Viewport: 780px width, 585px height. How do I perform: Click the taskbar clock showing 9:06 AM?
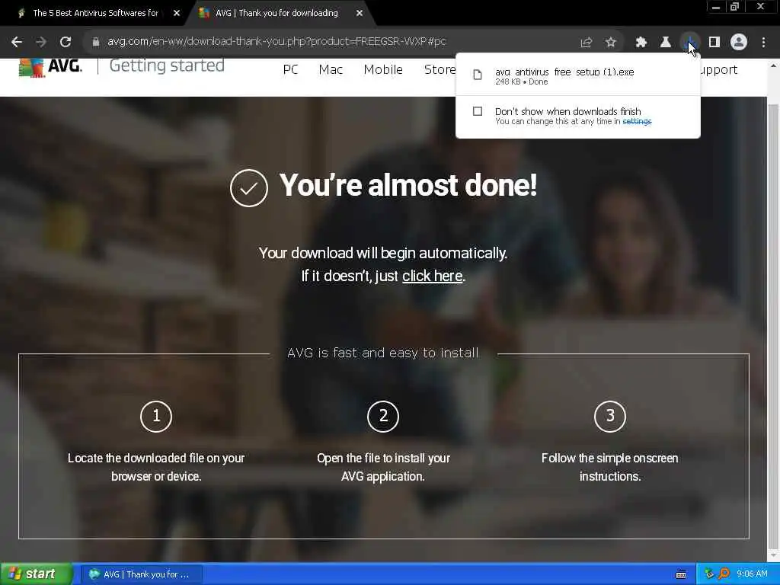pyautogui.click(x=752, y=574)
